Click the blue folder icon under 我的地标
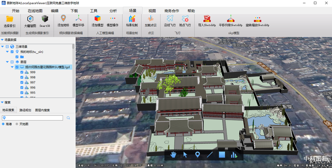This screenshot has height=168, width=332. pos(22,57)
